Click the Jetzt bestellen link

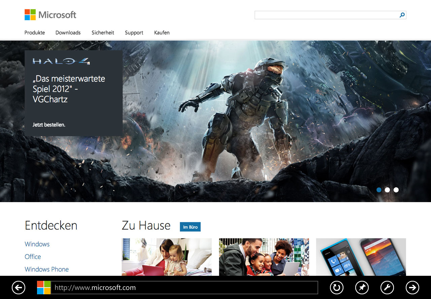click(x=49, y=125)
